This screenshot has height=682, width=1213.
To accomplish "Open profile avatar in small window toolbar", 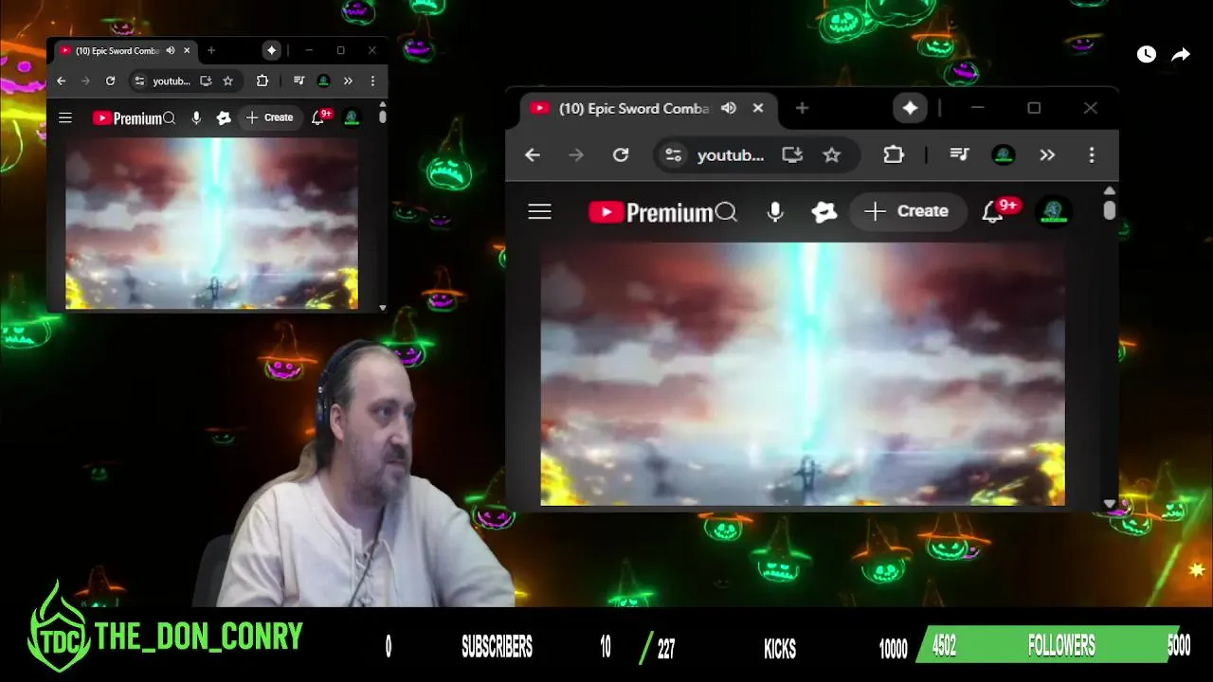I will point(323,81).
